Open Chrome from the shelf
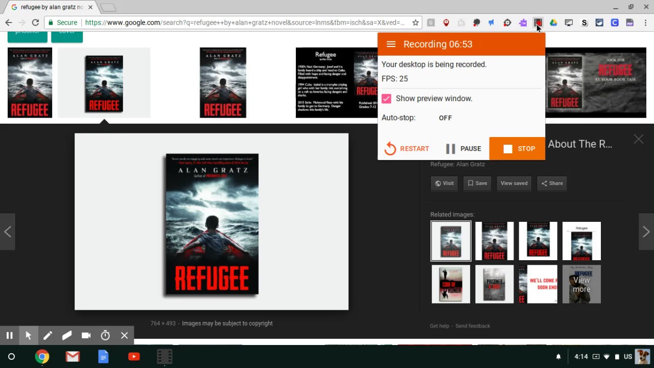This screenshot has width=654, height=368. click(x=42, y=356)
